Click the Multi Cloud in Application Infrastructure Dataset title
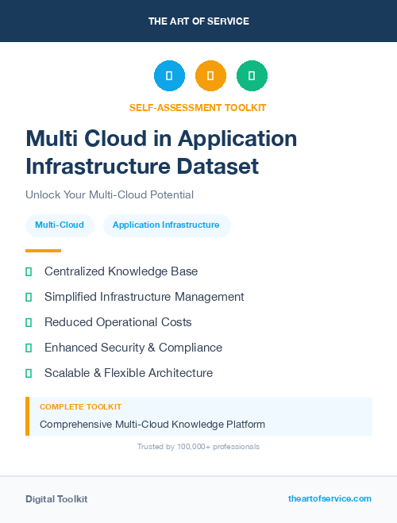Image resolution: width=397 pixels, height=523 pixels. click(161, 152)
